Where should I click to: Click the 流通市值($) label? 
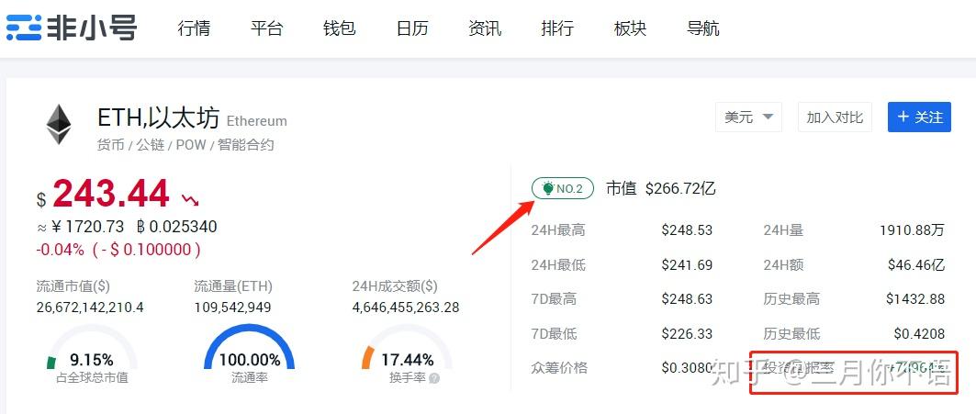(x=73, y=286)
